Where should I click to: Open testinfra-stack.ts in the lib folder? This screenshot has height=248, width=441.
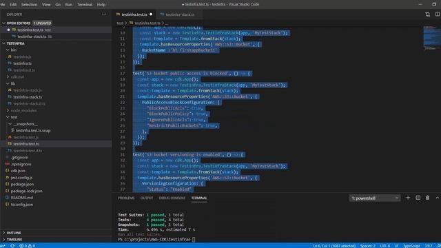coord(28,97)
